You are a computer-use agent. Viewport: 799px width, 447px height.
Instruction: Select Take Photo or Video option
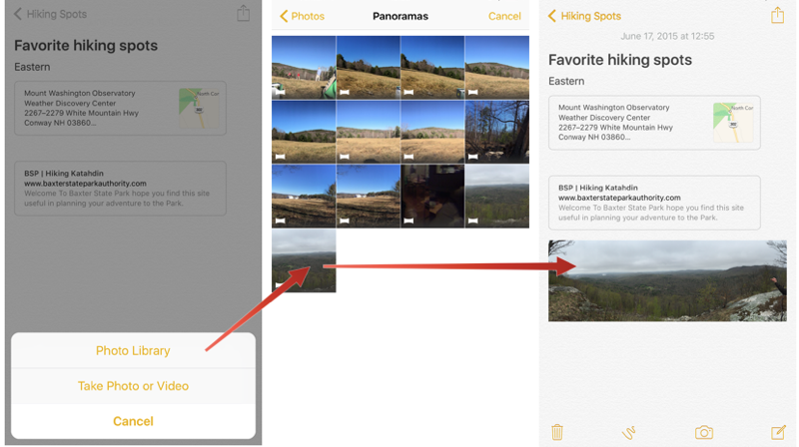[x=133, y=385]
